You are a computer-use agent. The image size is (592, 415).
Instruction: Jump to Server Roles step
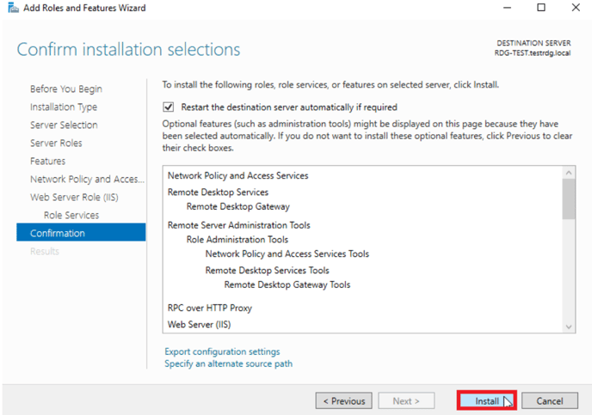[x=56, y=143]
